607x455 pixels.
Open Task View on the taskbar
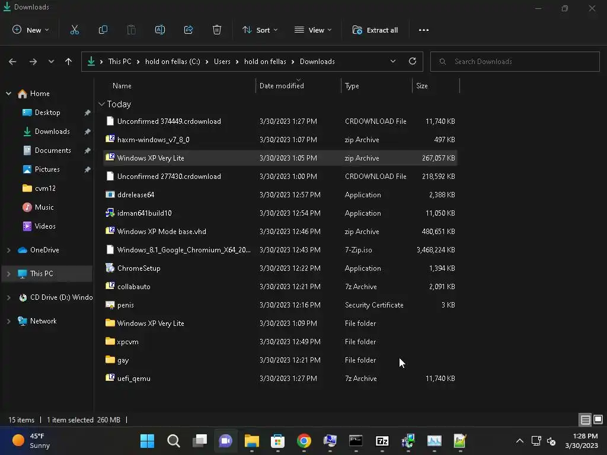coord(200,441)
